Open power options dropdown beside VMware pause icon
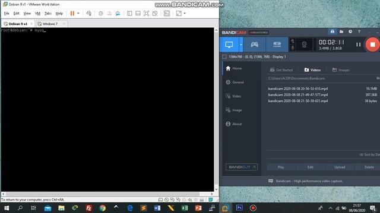This screenshot has width=380, height=213. [78, 13]
